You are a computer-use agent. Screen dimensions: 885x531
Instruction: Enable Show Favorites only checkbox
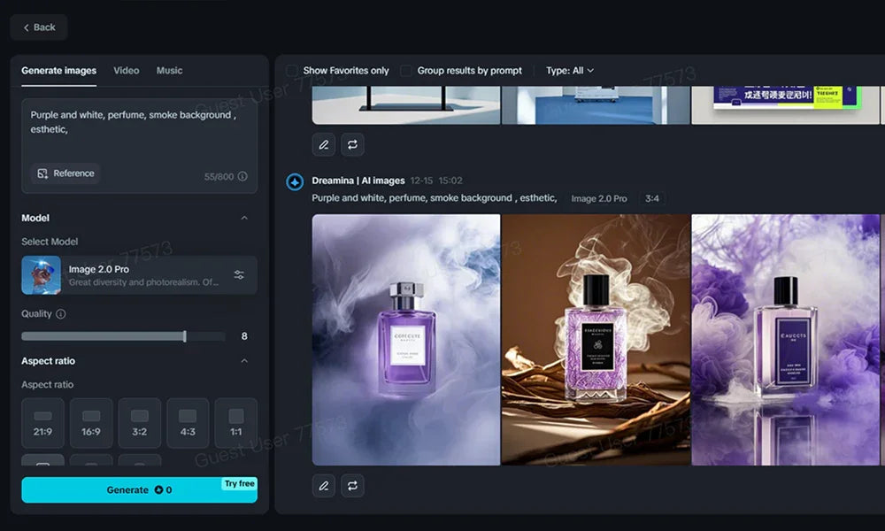pos(292,71)
